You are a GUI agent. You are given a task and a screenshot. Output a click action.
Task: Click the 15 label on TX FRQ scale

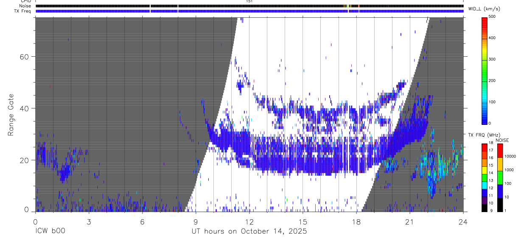[x=491, y=166]
